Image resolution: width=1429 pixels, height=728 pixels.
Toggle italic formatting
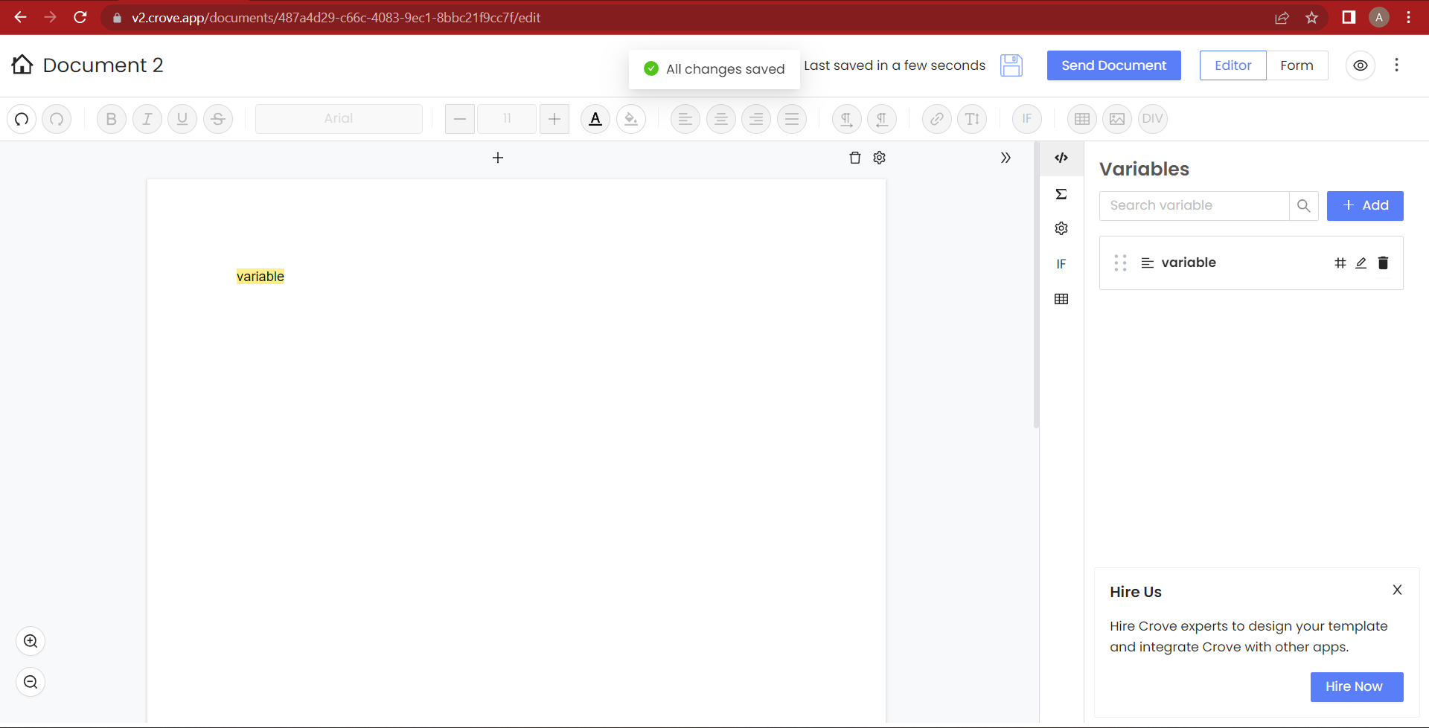(x=147, y=119)
